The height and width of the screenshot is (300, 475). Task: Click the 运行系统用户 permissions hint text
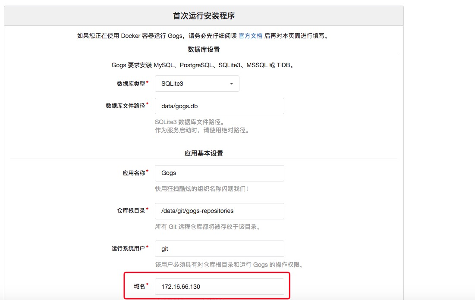[230, 265]
